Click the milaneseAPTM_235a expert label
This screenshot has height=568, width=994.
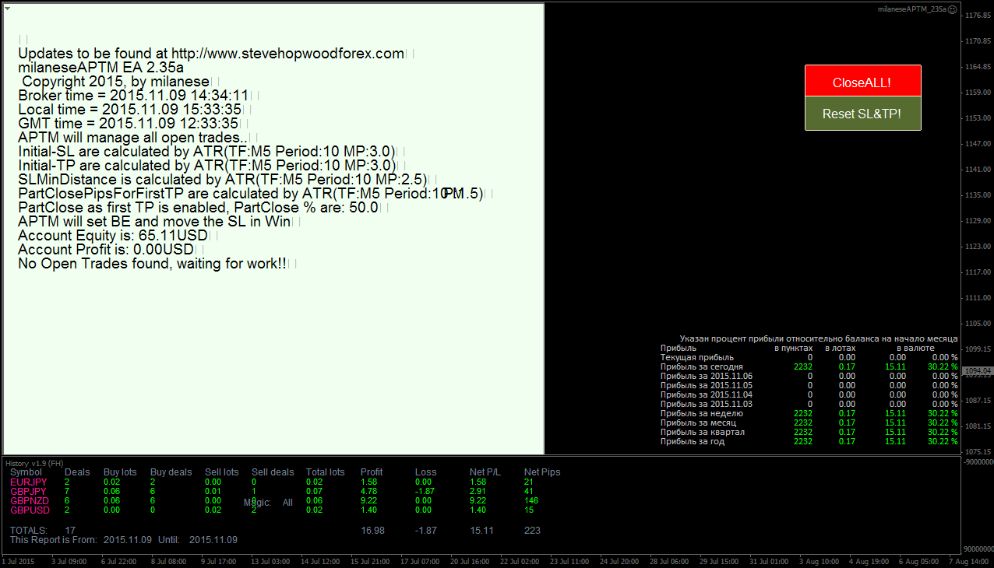[x=912, y=9]
